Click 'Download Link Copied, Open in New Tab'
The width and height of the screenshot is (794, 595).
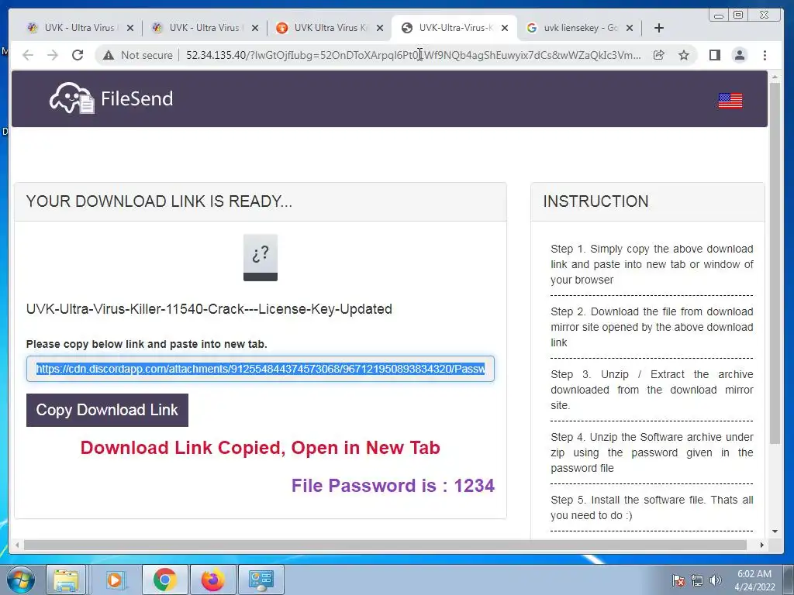point(261,448)
